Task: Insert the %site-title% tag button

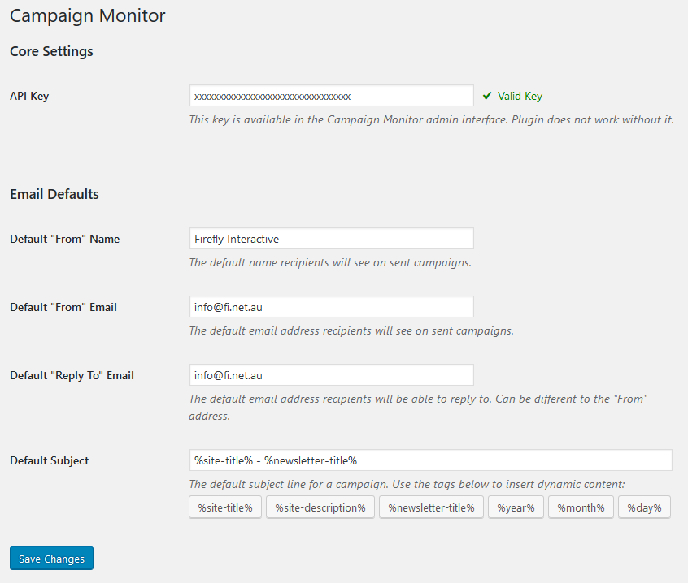Action: 225,507
